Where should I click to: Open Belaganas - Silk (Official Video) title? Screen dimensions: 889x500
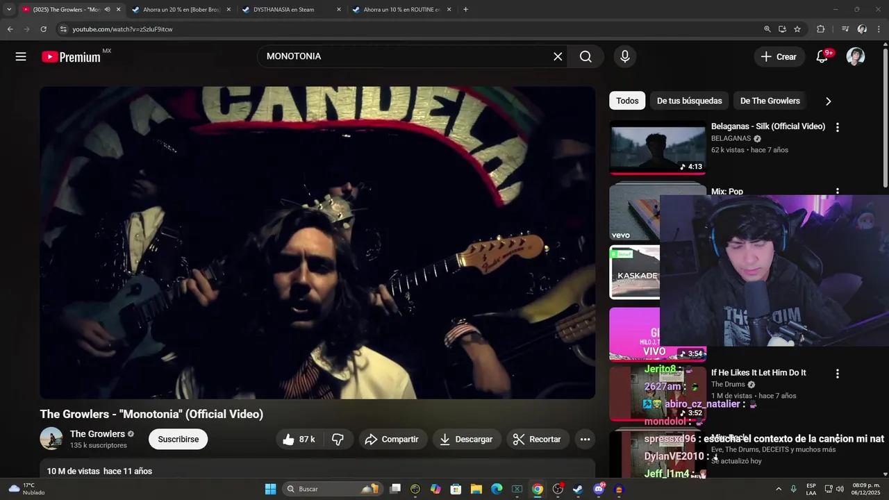click(768, 126)
